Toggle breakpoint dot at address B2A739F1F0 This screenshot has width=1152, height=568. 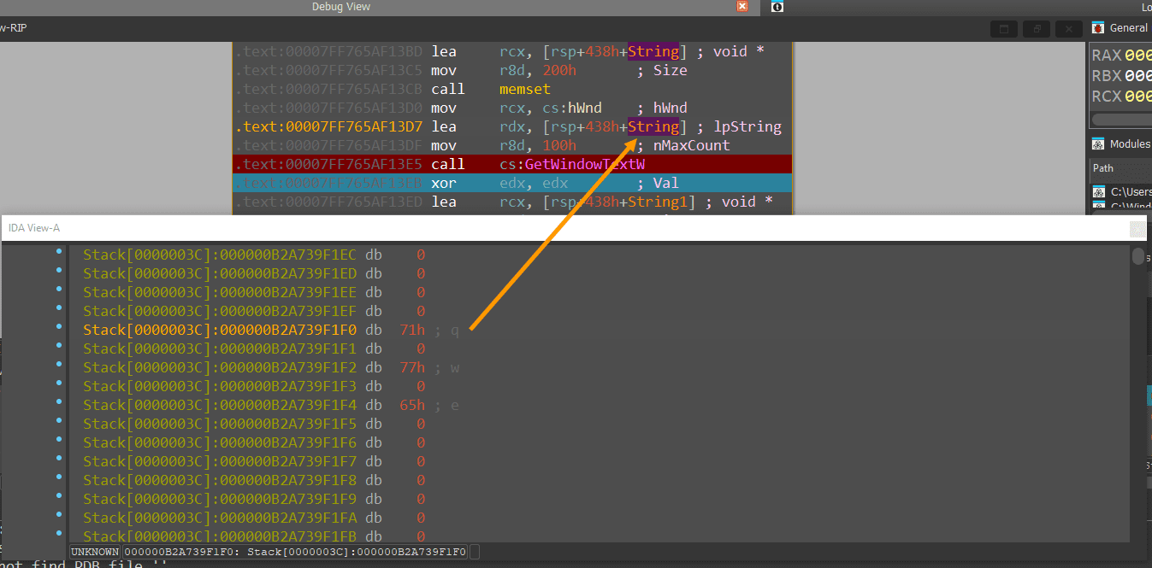pos(59,327)
